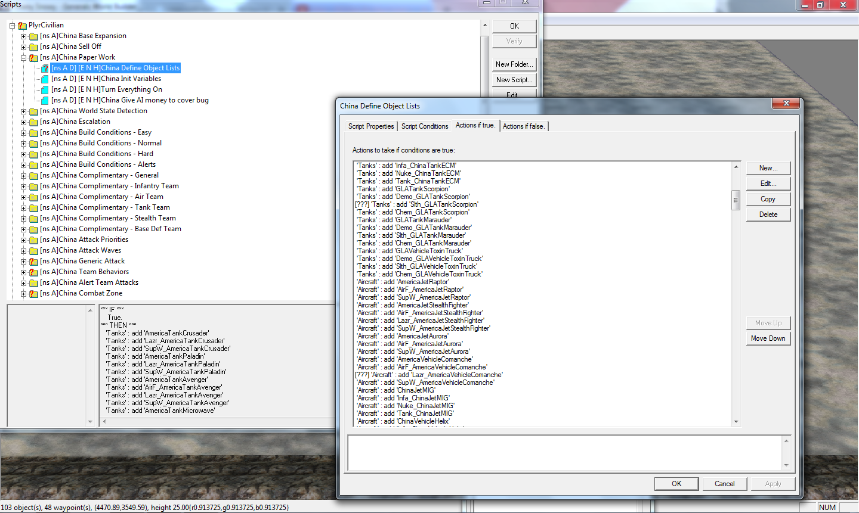Image resolution: width=859 pixels, height=513 pixels.
Task: Collapse the China Paper Work folder
Action: coord(23,58)
